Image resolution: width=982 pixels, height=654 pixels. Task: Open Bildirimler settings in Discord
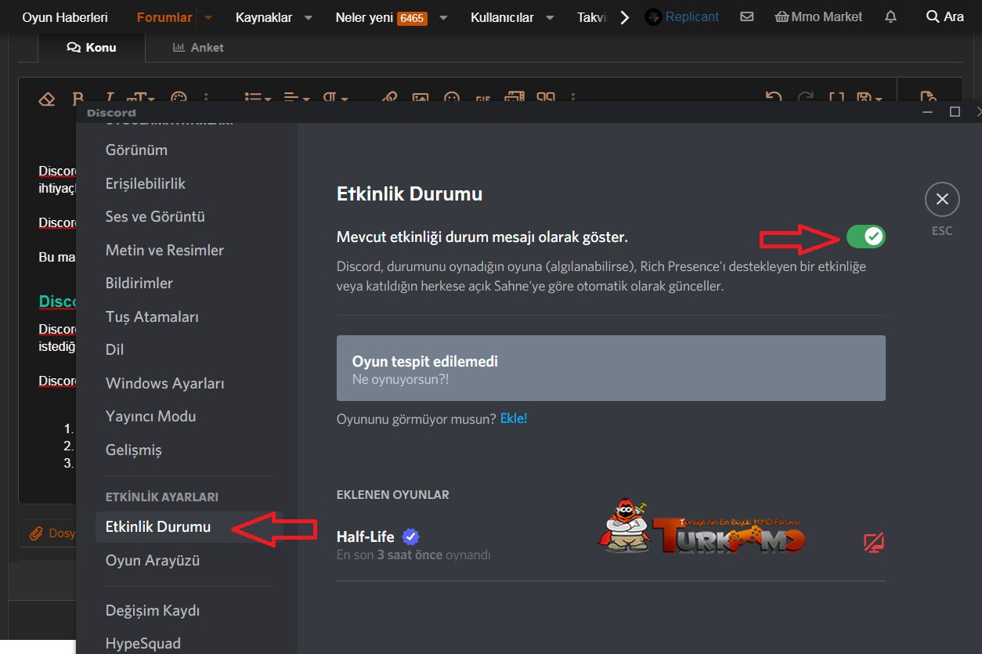click(x=139, y=283)
